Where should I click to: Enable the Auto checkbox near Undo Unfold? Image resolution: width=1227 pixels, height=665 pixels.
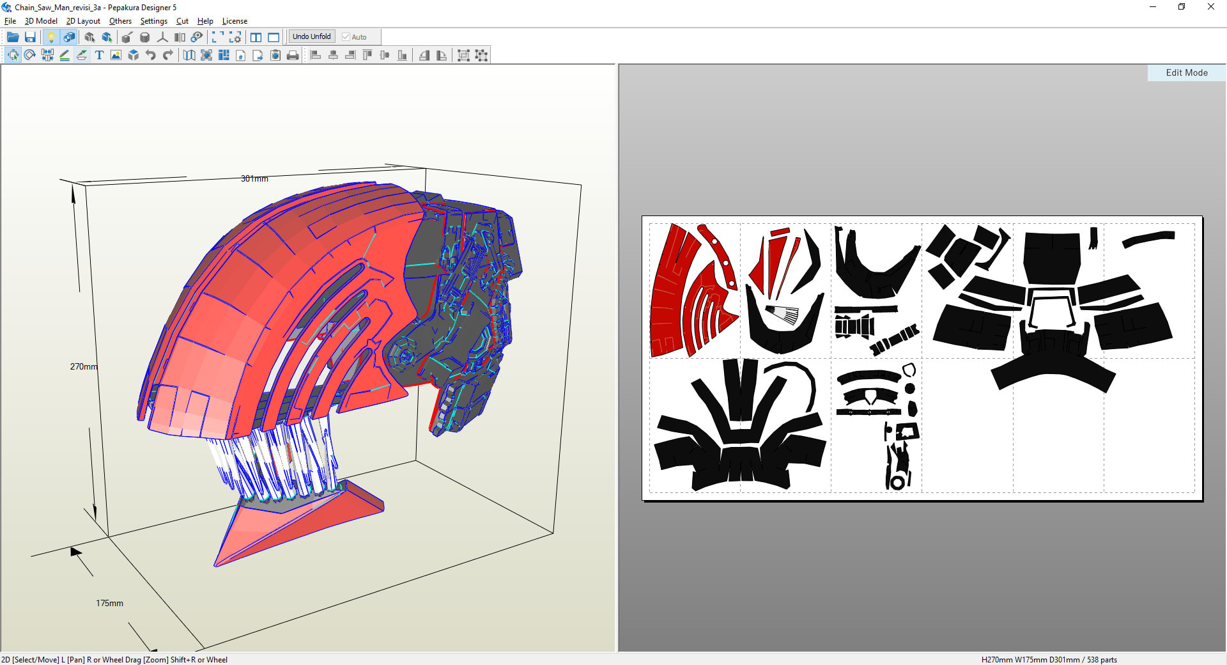[x=346, y=36]
